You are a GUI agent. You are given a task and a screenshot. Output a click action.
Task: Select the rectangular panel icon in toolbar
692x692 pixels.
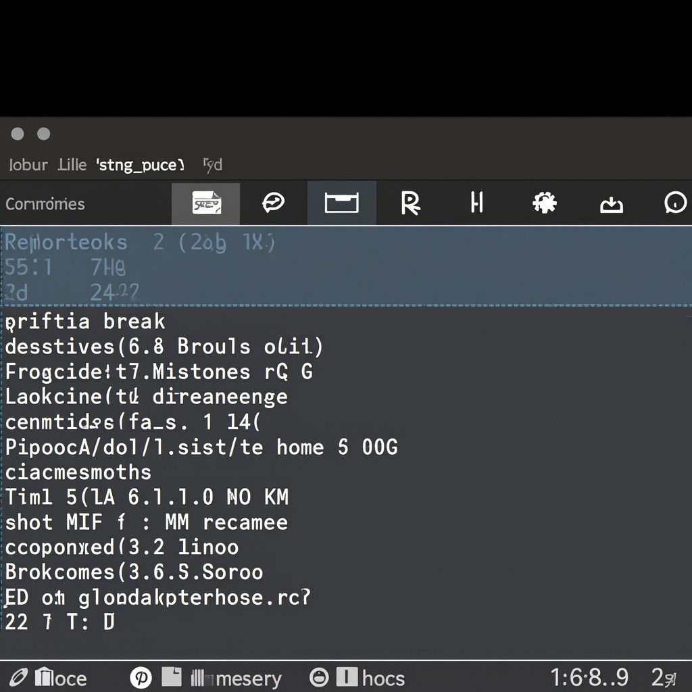(341, 203)
